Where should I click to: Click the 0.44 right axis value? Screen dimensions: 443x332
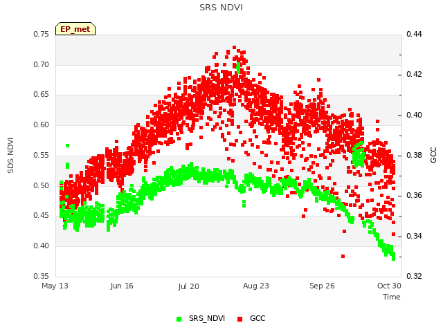click(414, 34)
